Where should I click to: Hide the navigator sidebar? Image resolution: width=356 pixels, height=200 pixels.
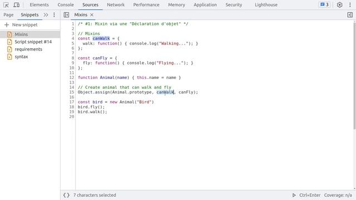(66, 15)
